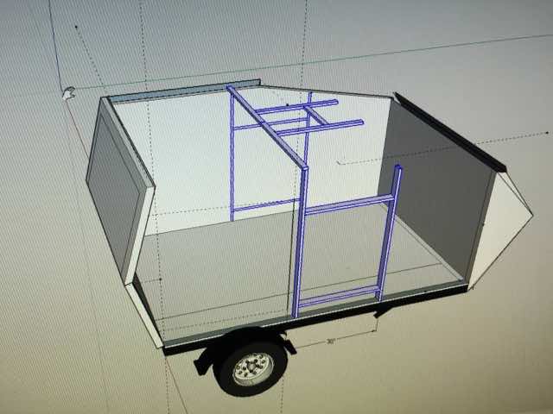Select the 30" dimension label

(x=330, y=342)
